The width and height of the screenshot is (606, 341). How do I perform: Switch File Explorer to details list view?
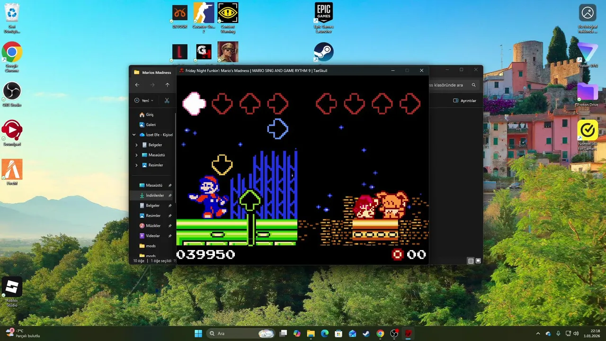click(x=471, y=261)
